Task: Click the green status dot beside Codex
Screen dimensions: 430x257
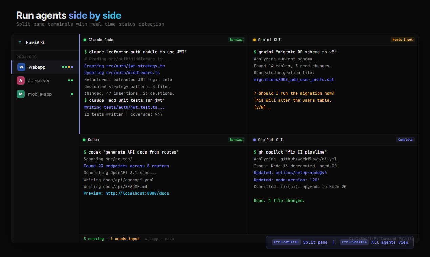Action: [84, 140]
